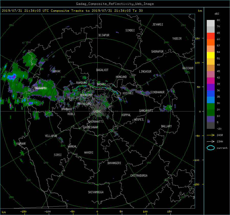Click the RAMDURG city label
The width and height of the screenshot is (230, 215).
(82, 83)
